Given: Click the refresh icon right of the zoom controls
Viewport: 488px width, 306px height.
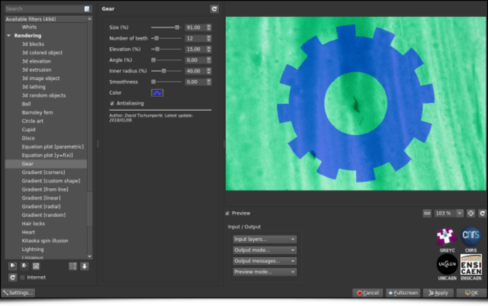Looking at the screenshot, I should (x=482, y=213).
